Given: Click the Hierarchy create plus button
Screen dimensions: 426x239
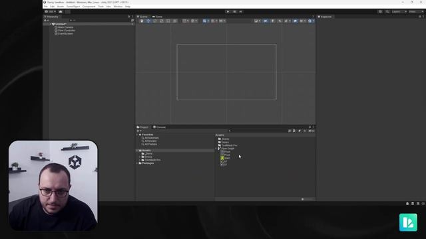Looking at the screenshot, I should [x=47, y=21].
